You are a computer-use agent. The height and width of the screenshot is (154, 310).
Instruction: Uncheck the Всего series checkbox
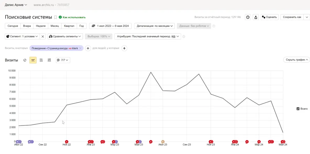pyautogui.click(x=298, y=109)
